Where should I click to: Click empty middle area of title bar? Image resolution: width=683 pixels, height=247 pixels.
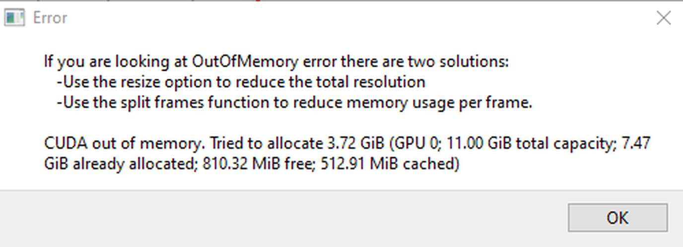[347, 18]
